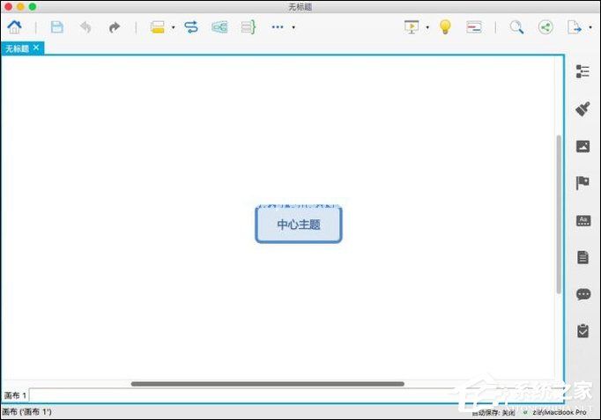Image resolution: width=601 pixels, height=420 pixels.
Task: Add a boundary around topics
Action: click(219, 27)
